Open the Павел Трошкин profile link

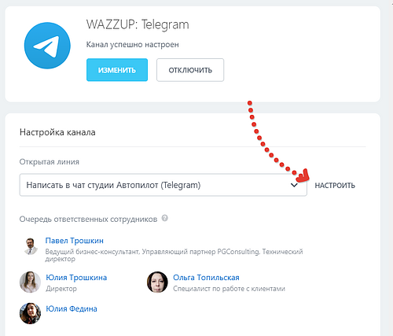point(75,241)
